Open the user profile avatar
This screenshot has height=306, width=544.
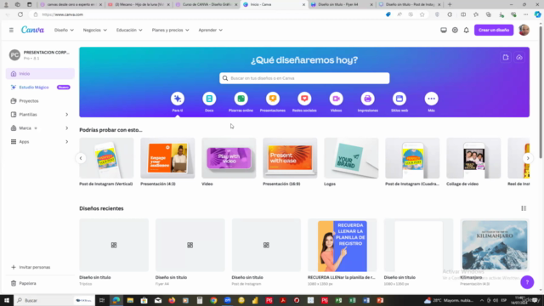[x=524, y=31]
